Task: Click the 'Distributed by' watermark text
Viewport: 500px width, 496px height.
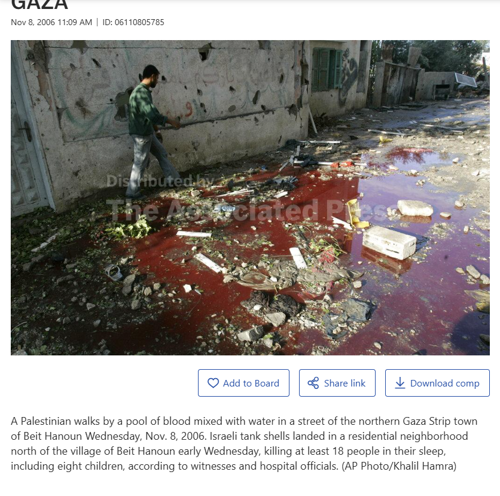Action: (x=160, y=181)
